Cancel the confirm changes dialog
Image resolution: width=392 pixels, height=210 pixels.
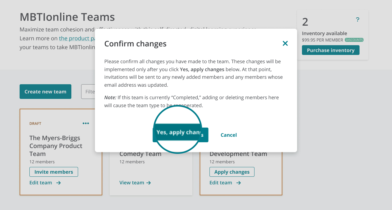[228, 135]
